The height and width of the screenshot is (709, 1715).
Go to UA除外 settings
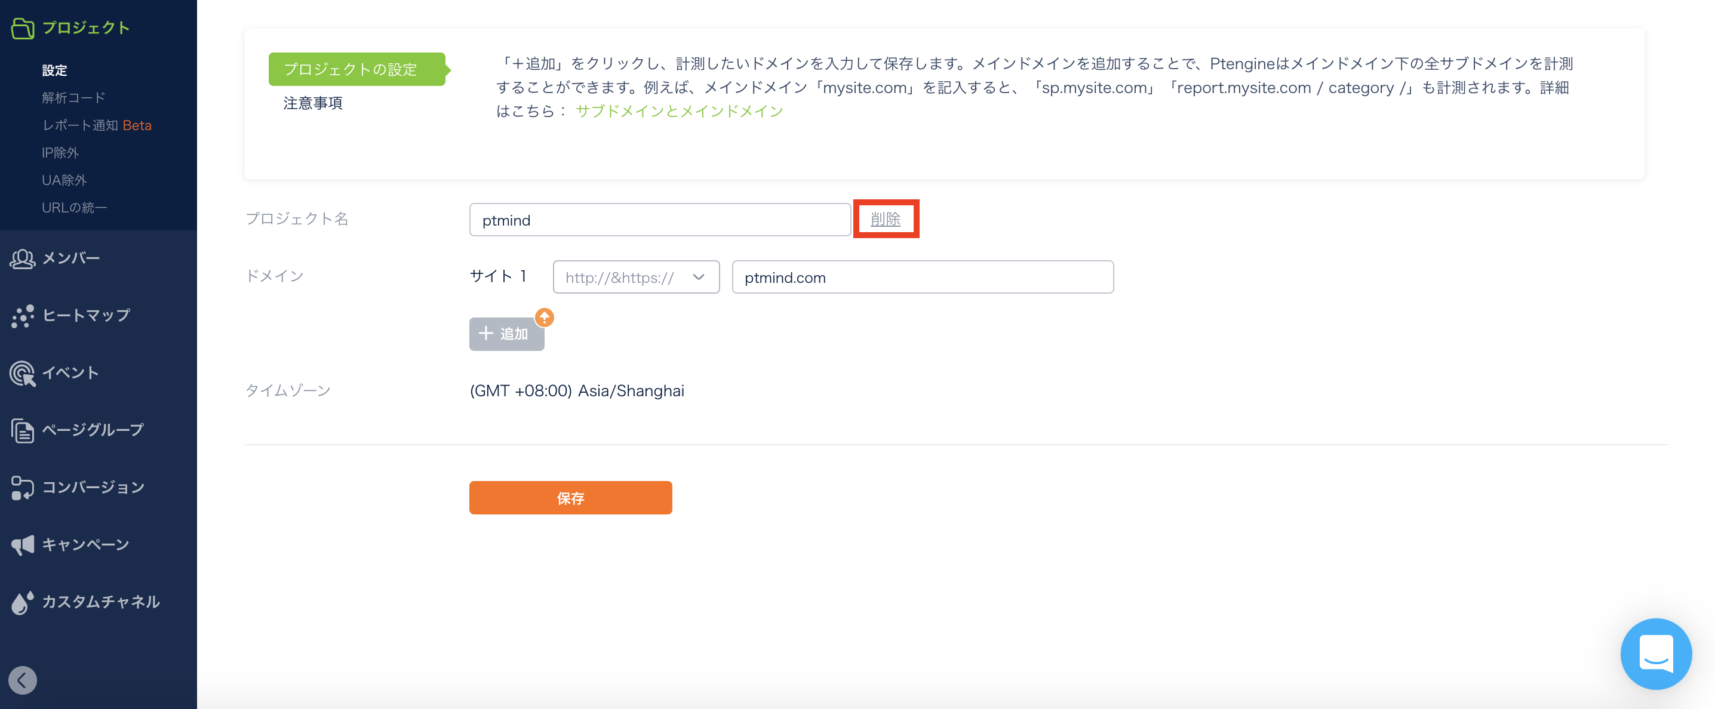(x=64, y=180)
